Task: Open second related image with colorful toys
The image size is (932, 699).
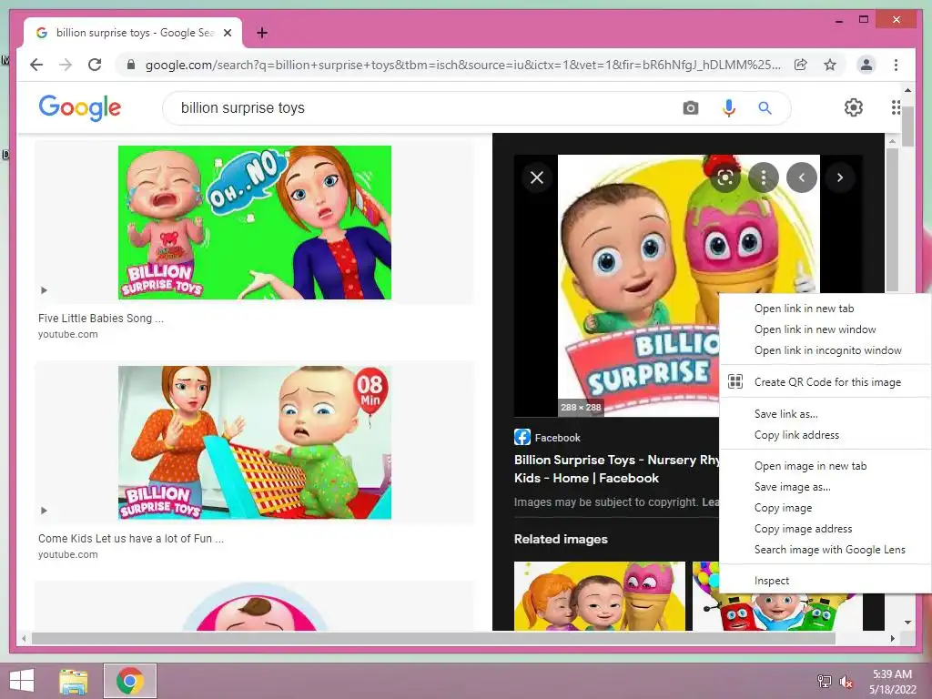Action: [777, 613]
